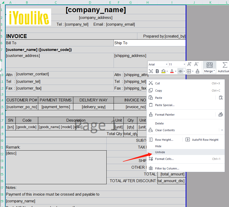The image size is (229, 207).
Task: Expand the Clear Contents submenu arrow
Action: (222, 130)
